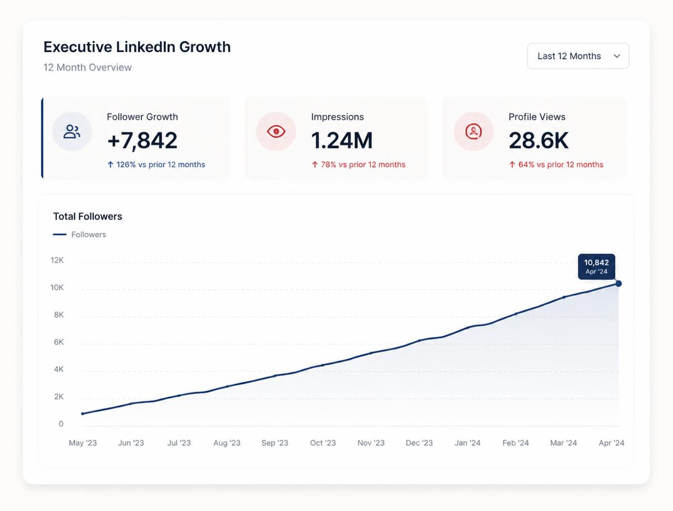Click the 10K y-axis label
This screenshot has height=511, width=673.
[57, 287]
